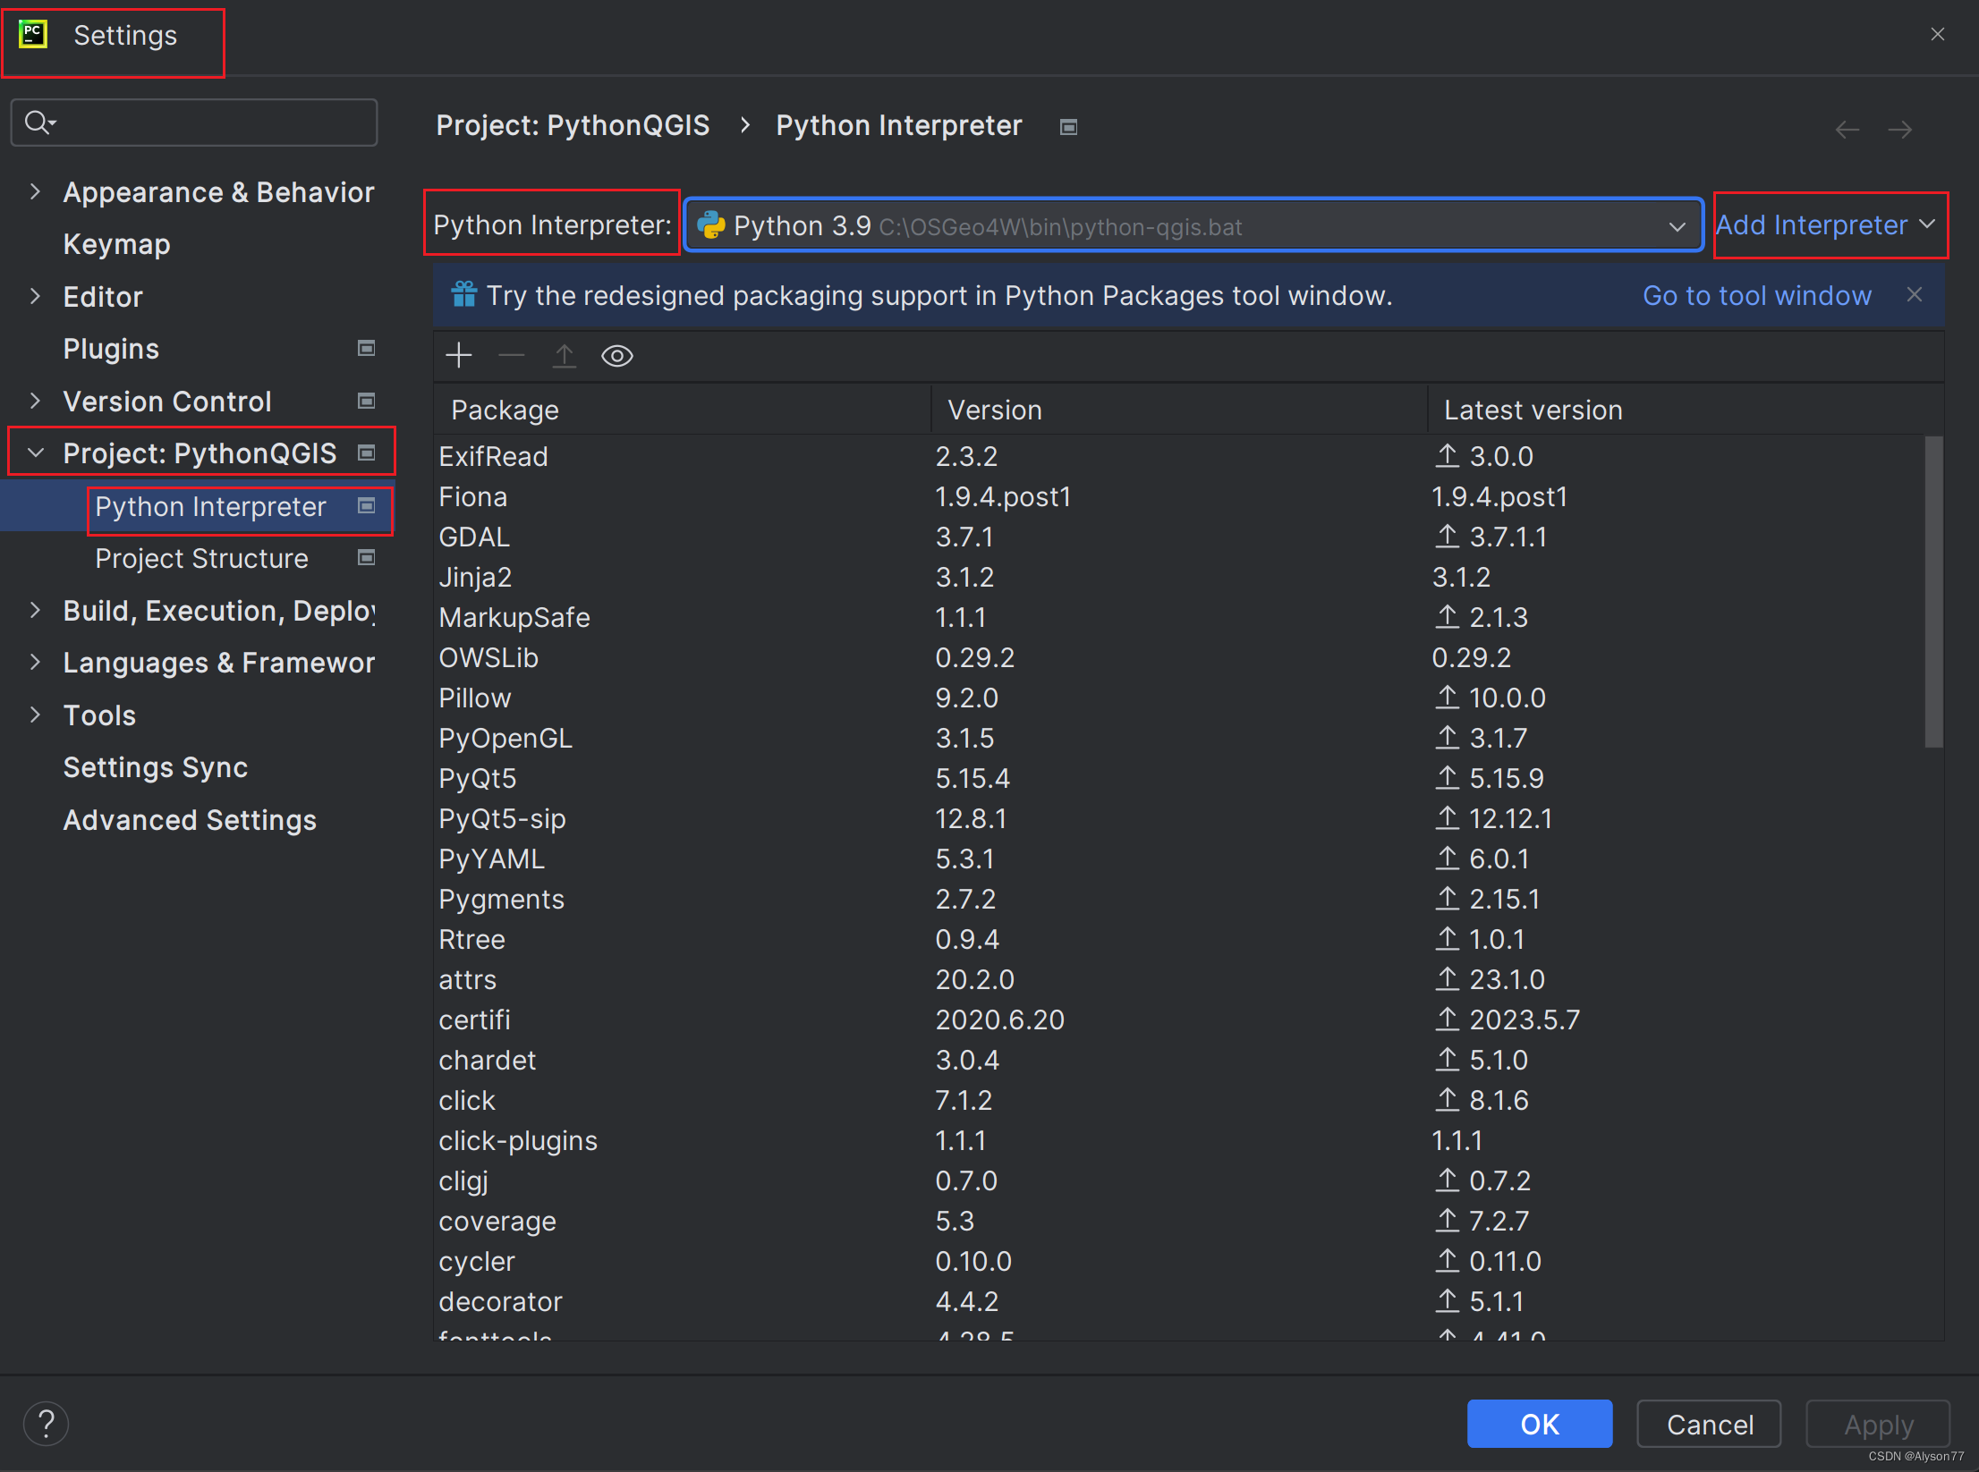Click the upgrade package arrow icon

564,356
